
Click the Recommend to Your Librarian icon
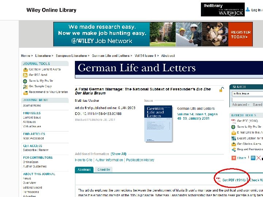[x=25, y=92]
